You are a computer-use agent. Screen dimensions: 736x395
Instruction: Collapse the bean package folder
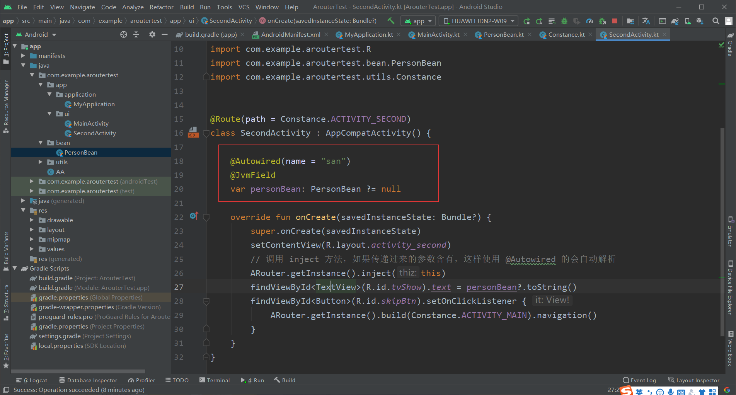(41, 143)
